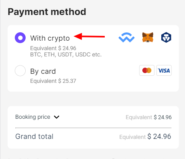Click the crypto Equivalent $ 24.96 text
Screen dimensions: 185x159
pyautogui.click(x=53, y=48)
